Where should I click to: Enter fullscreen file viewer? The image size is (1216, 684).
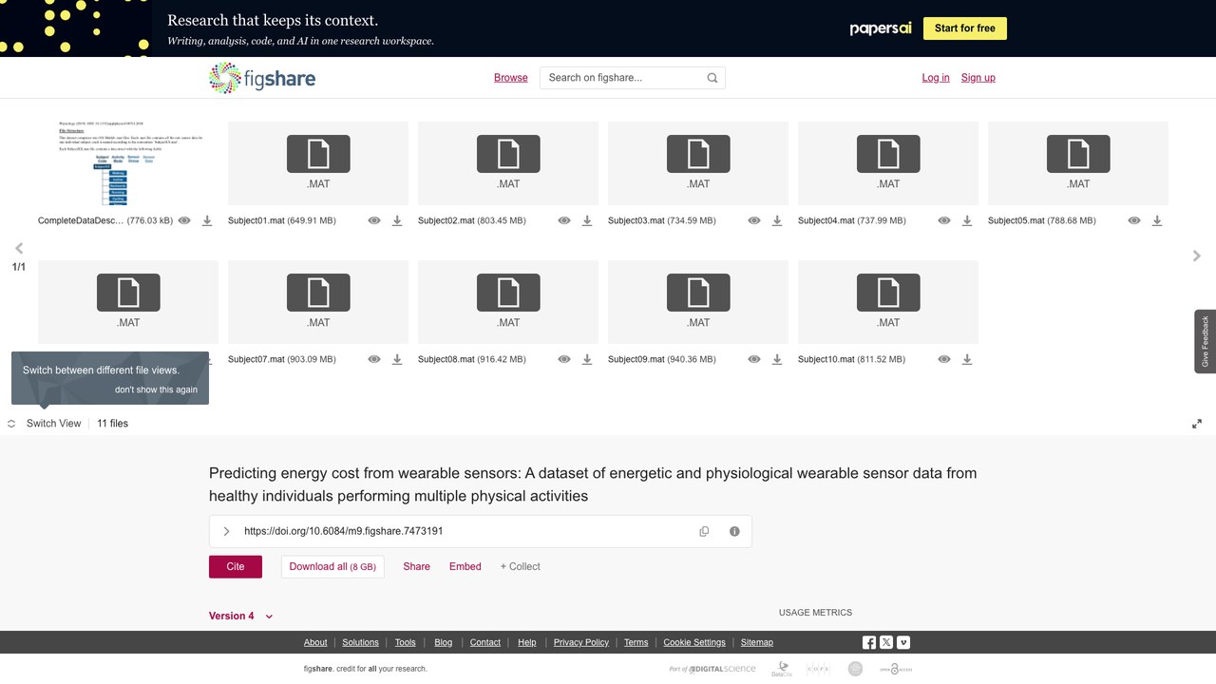point(1197,424)
